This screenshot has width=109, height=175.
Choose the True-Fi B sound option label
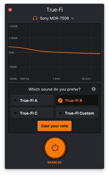pyautogui.click(x=74, y=100)
